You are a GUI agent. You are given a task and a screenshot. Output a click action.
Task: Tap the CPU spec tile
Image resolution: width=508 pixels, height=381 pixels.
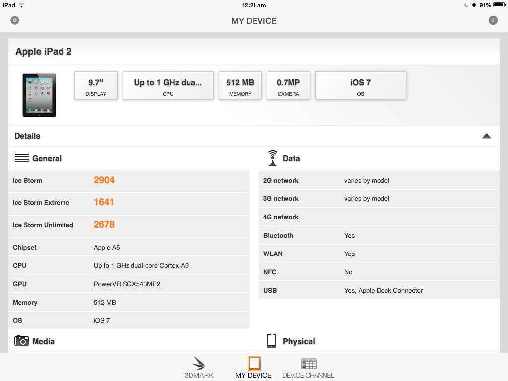pos(168,86)
